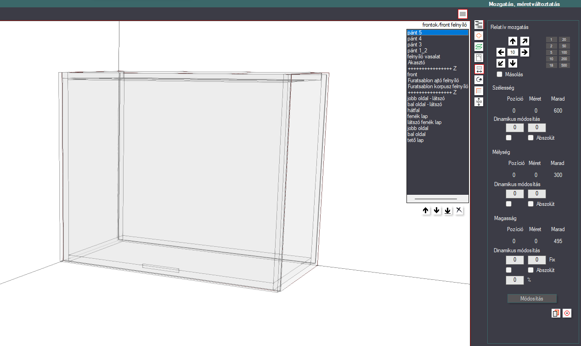Select 'felnyíló vasalat' in the parts list
Screen dimensions: 581x346
click(x=424, y=57)
